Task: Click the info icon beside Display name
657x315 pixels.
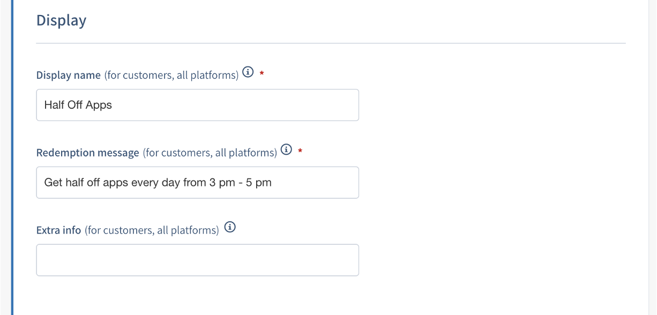Action: tap(248, 72)
